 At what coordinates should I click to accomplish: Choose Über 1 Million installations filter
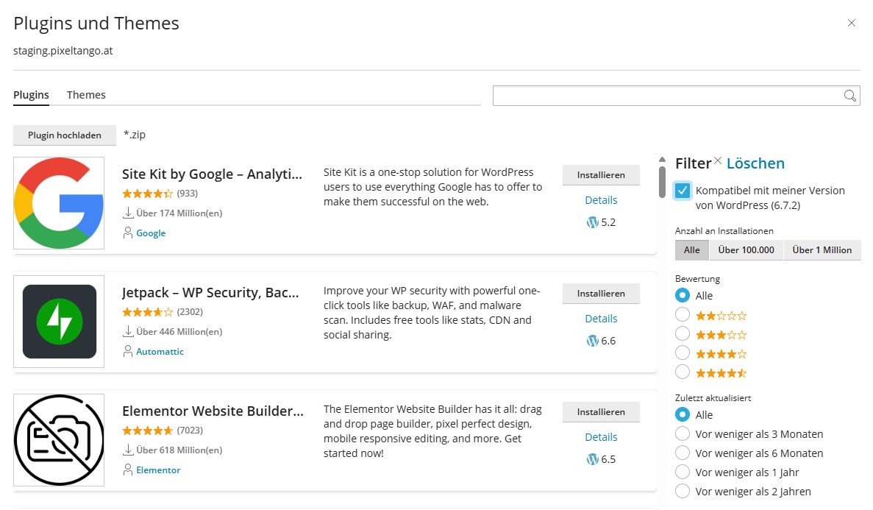click(822, 250)
